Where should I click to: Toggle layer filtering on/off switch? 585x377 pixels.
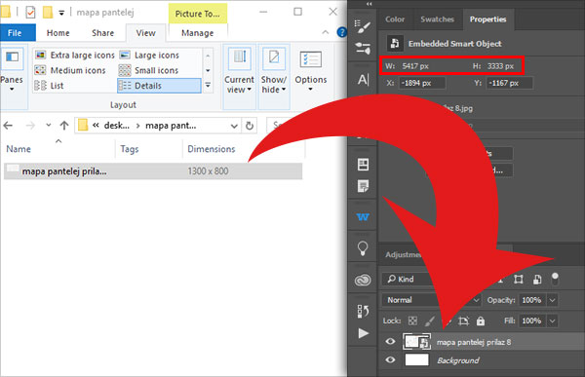(555, 279)
